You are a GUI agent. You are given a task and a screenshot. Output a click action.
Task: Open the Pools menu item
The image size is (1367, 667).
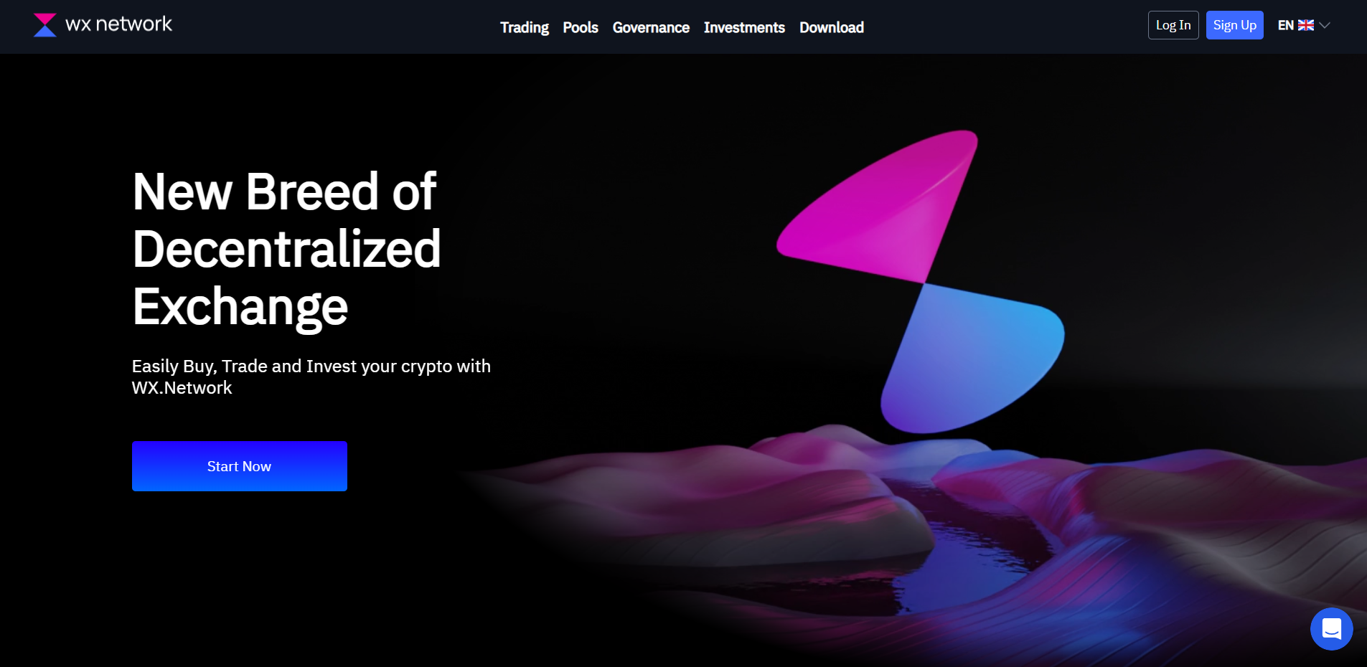(x=581, y=27)
